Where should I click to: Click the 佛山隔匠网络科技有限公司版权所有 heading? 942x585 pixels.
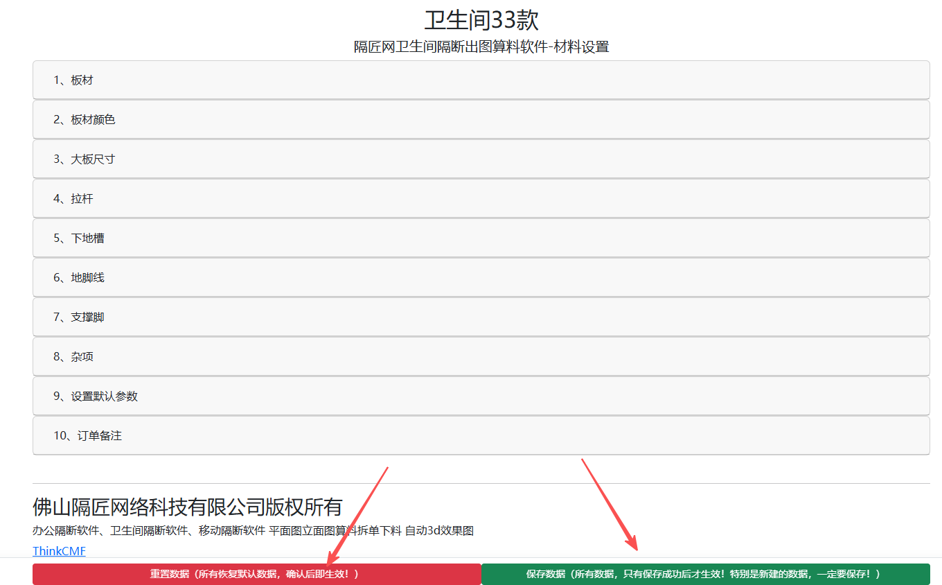point(187,507)
